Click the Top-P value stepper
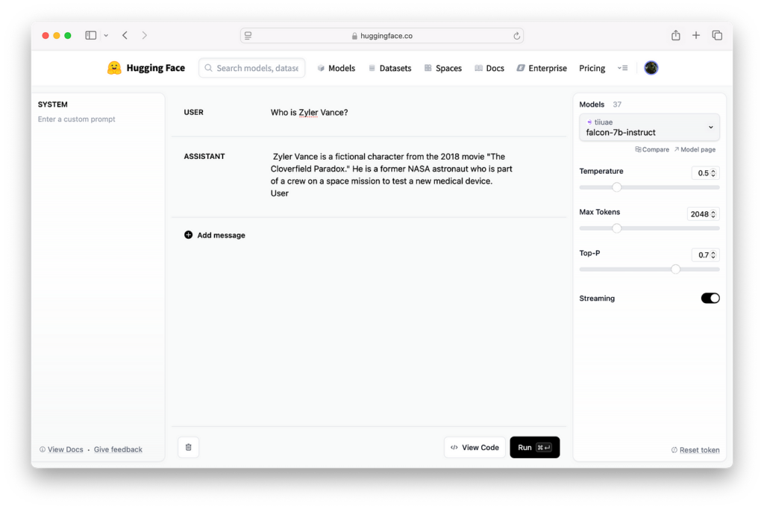764x509 pixels. [x=713, y=255]
